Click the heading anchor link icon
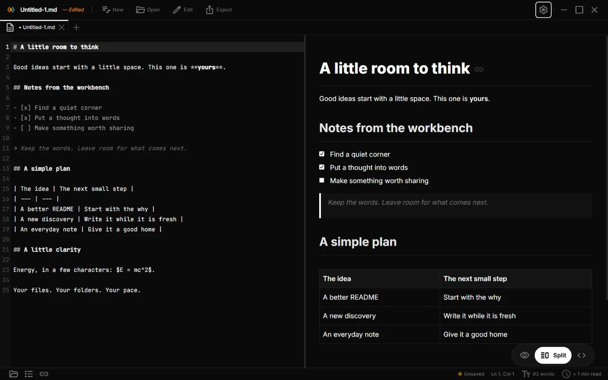The image size is (608, 380). [x=479, y=69]
